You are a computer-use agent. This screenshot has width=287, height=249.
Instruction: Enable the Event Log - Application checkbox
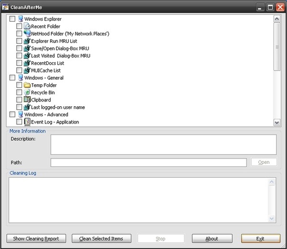point(19,122)
